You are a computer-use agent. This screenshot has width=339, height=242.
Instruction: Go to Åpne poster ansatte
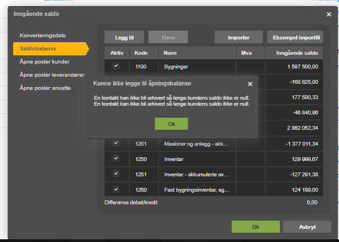(x=45, y=88)
